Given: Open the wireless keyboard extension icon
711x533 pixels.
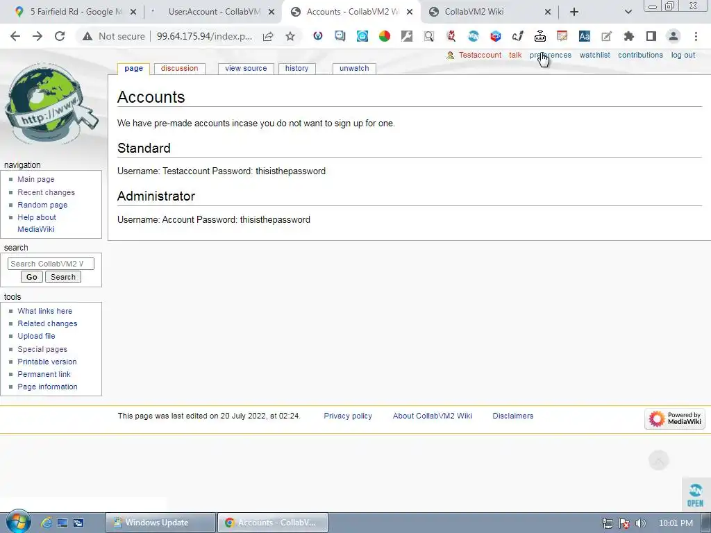Looking at the screenshot, I should (539, 36).
